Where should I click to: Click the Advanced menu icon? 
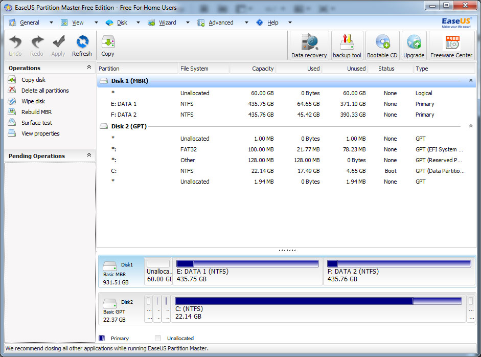click(201, 23)
